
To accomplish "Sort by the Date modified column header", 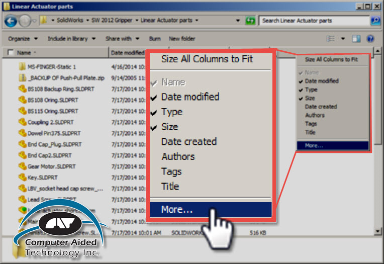I will click(128, 53).
